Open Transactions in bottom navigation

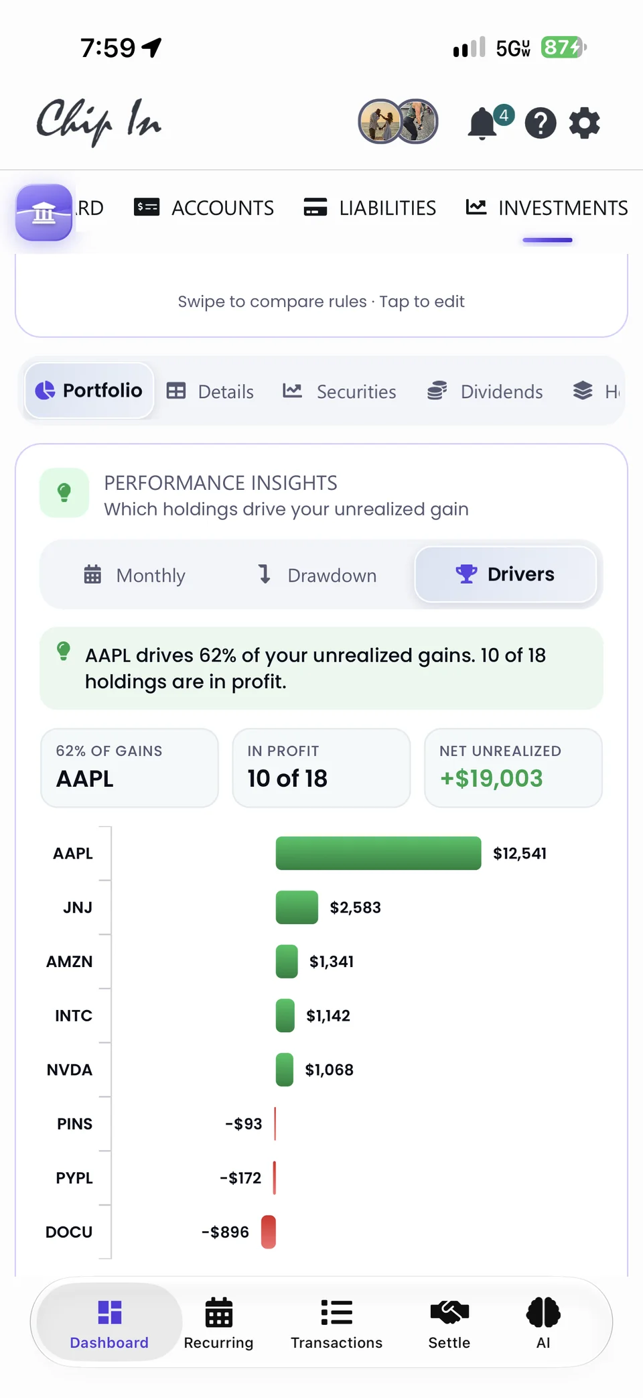tap(336, 1323)
